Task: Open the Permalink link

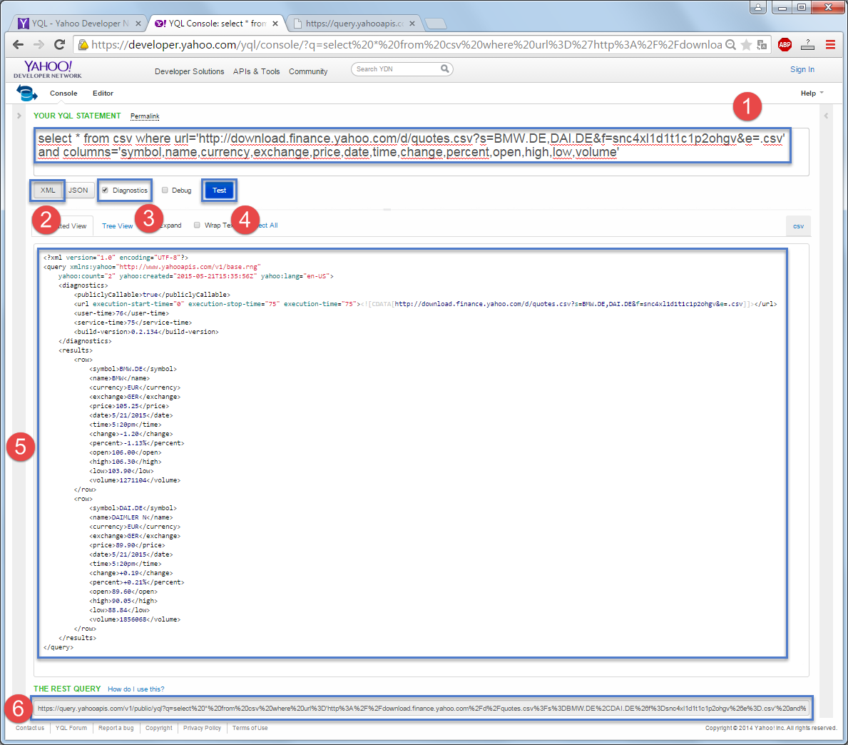Action: pos(145,116)
